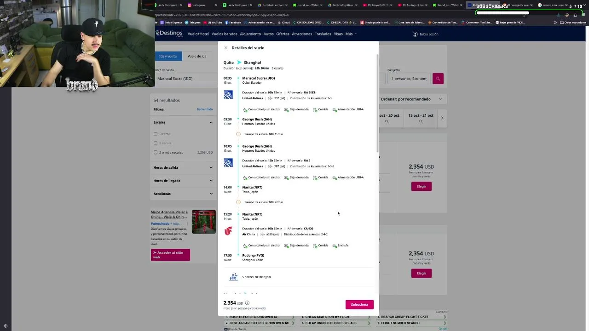Click magnifier under 15 oct - 21 oct
Viewport: 589px width, 331px height.
(x=421, y=121)
